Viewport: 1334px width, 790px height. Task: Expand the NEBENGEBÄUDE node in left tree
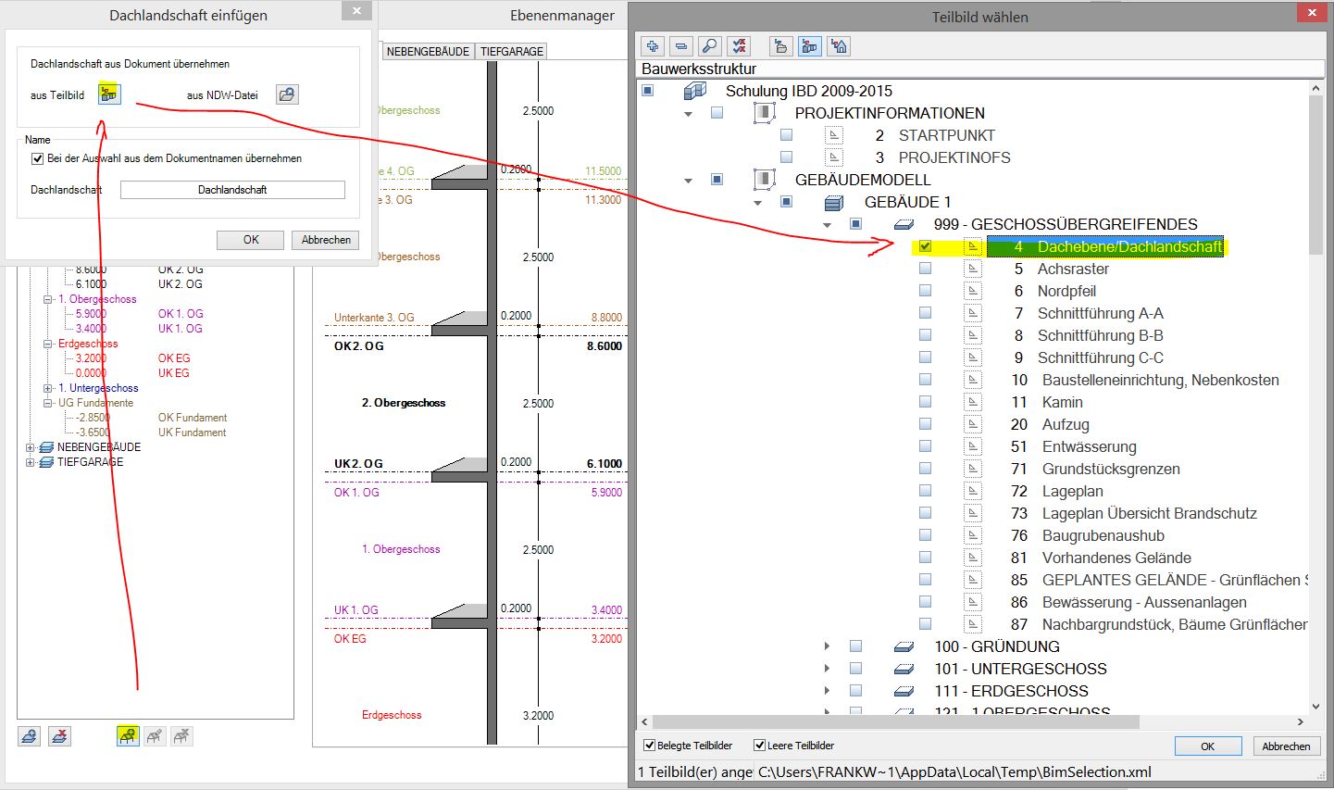pos(31,447)
